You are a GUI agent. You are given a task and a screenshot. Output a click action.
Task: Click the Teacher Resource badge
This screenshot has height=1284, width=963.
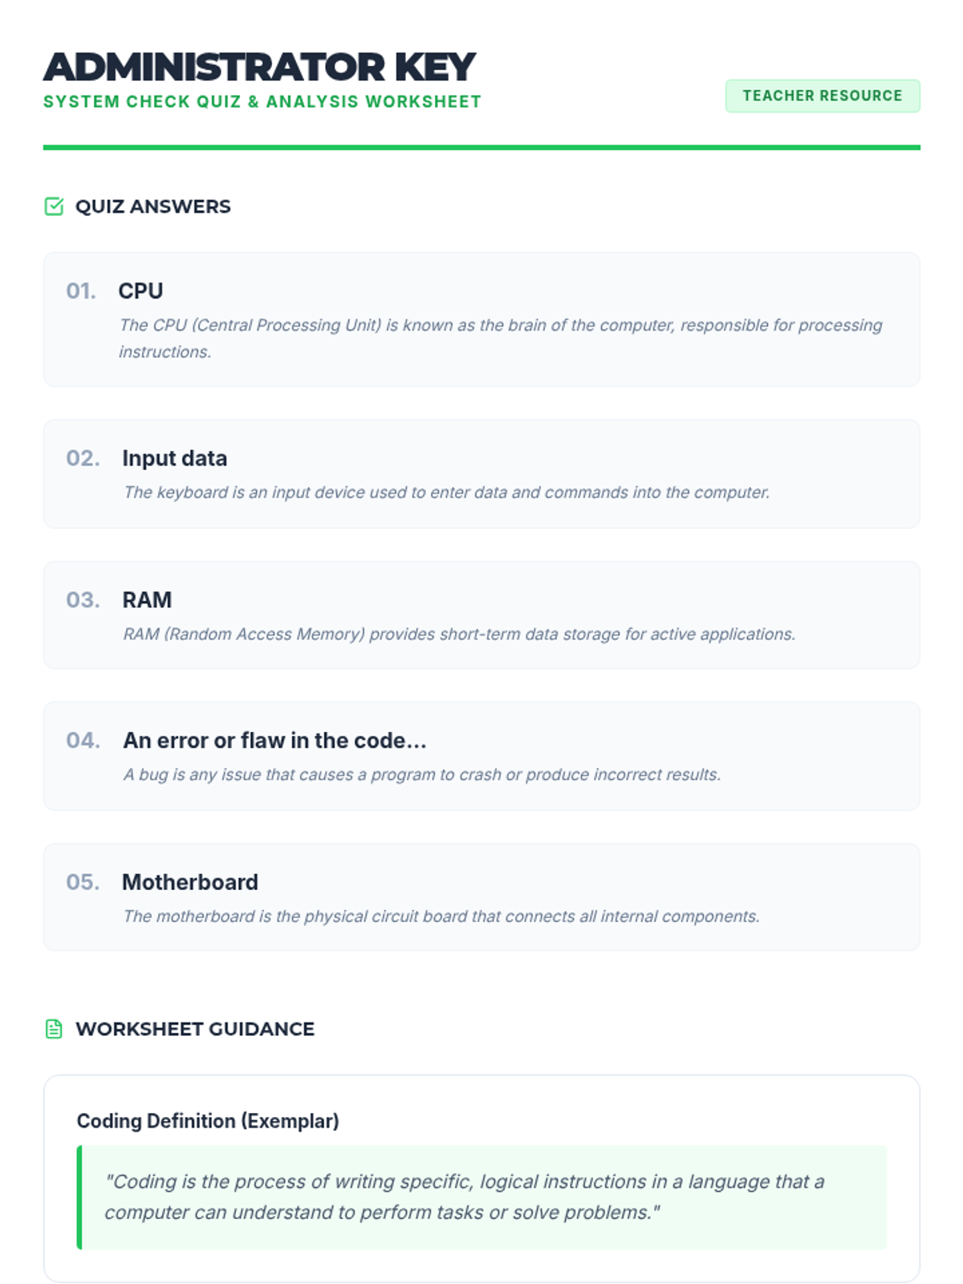pos(822,95)
